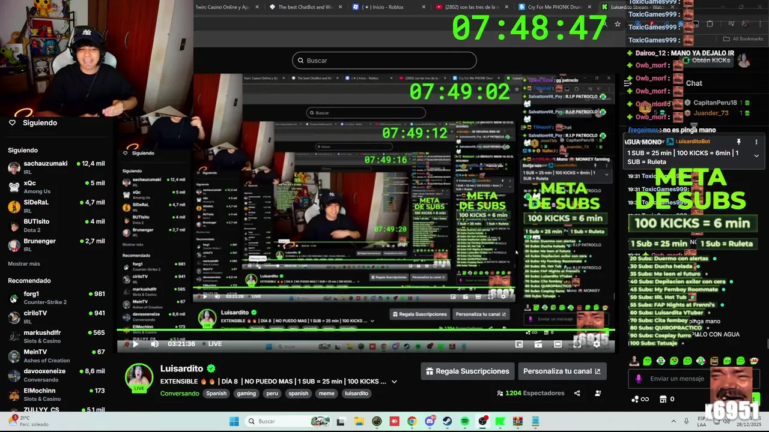Open ElMochinn recommended channel
769x432 pixels.
pyautogui.click(x=56, y=394)
